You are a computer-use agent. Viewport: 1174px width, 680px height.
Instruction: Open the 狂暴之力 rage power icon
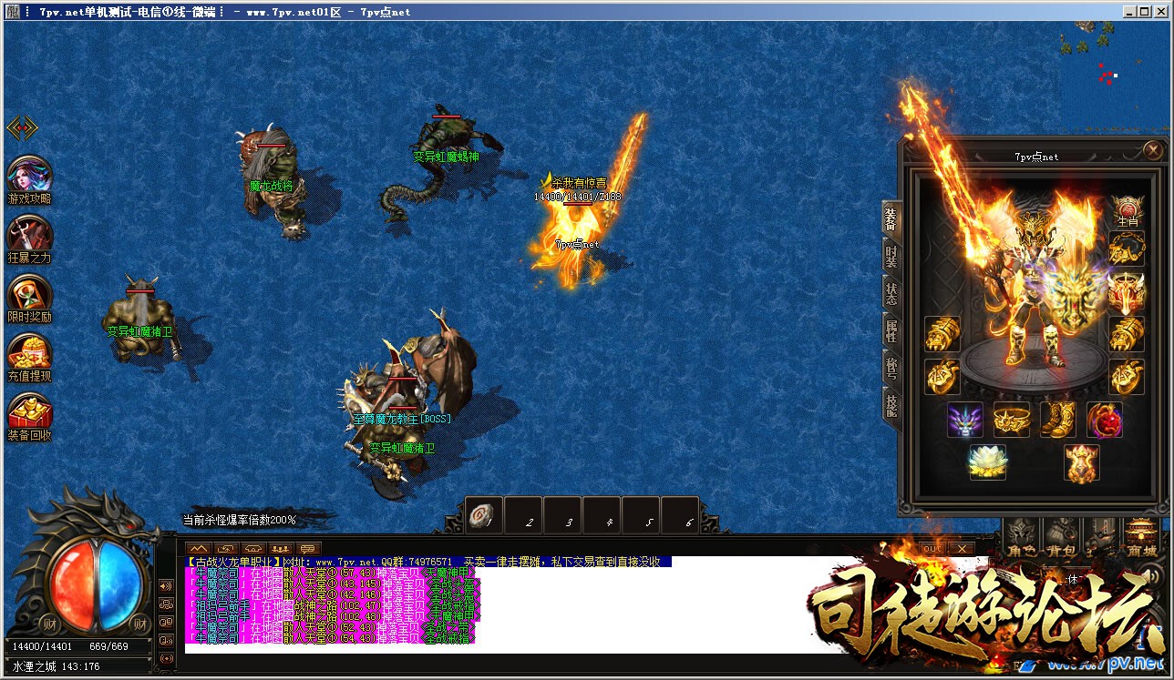pos(29,238)
